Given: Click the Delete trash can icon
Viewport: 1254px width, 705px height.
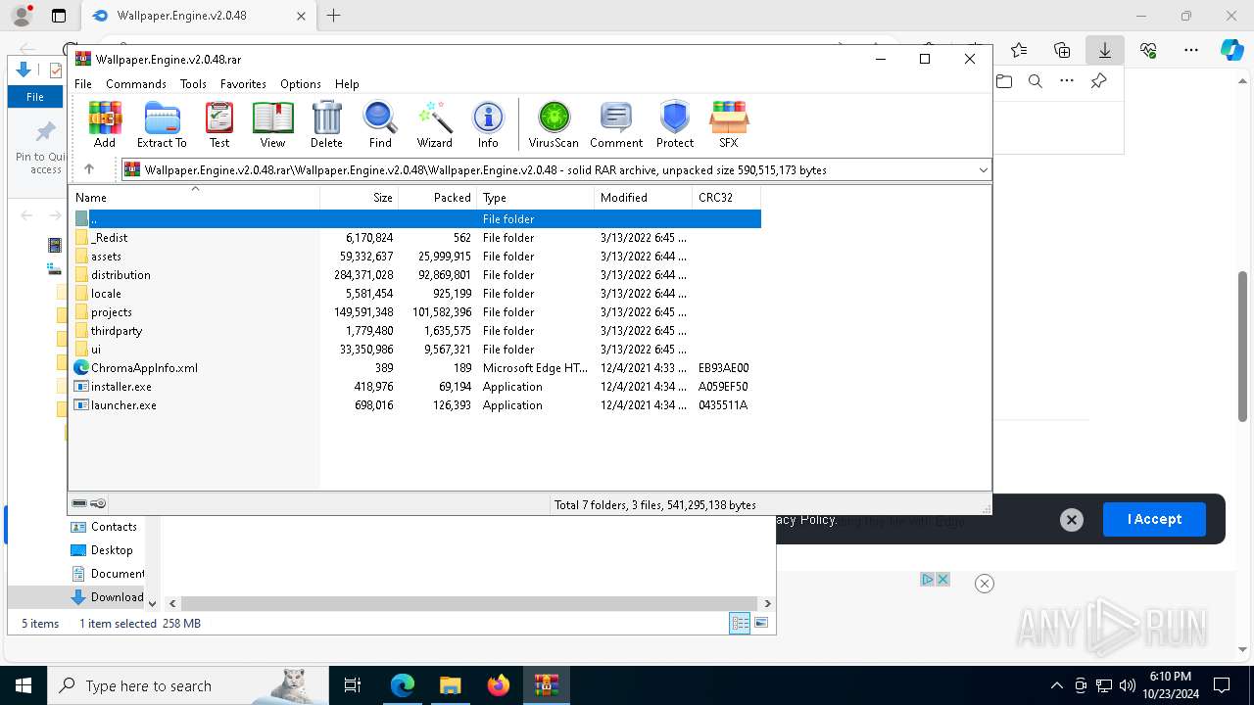Looking at the screenshot, I should [x=326, y=124].
